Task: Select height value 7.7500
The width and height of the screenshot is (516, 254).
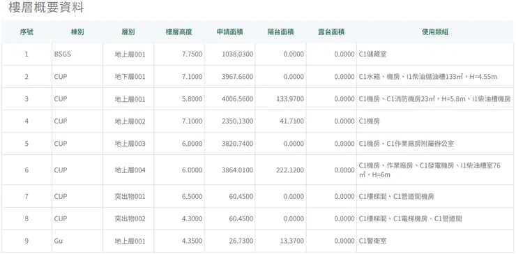Action: pos(192,54)
